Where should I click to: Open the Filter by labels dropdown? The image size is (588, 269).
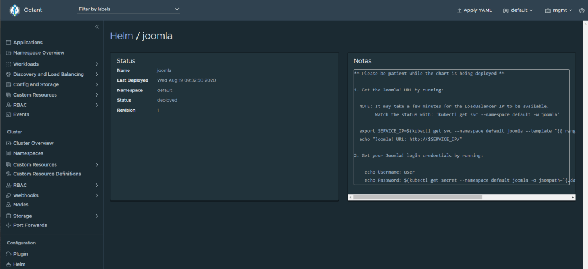coord(129,9)
